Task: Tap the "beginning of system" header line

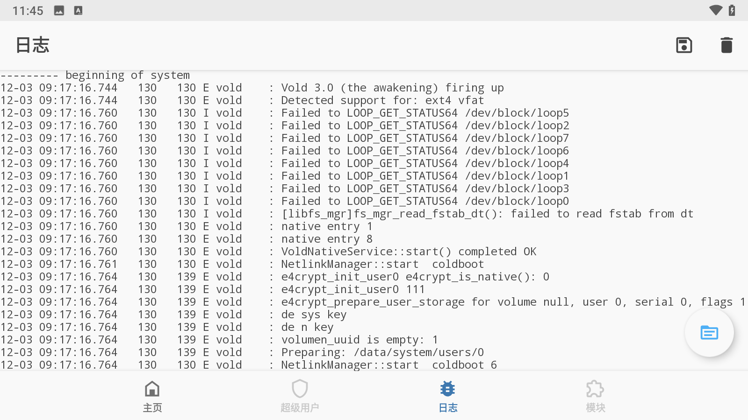Action: tap(127, 75)
